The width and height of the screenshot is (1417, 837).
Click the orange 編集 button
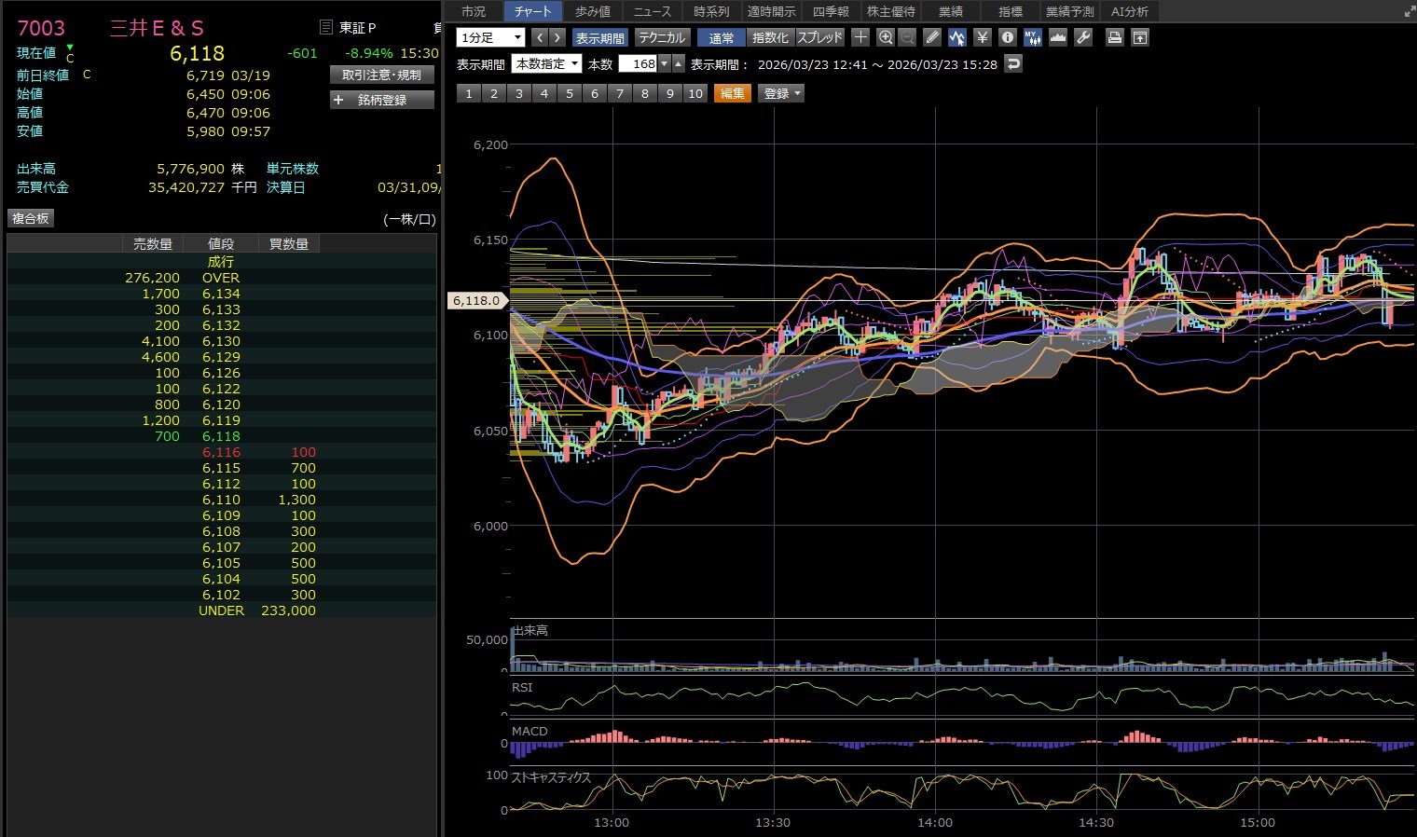click(732, 93)
